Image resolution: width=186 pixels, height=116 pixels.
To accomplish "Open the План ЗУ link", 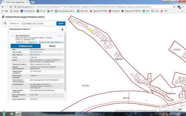I will (x=21, y=42).
